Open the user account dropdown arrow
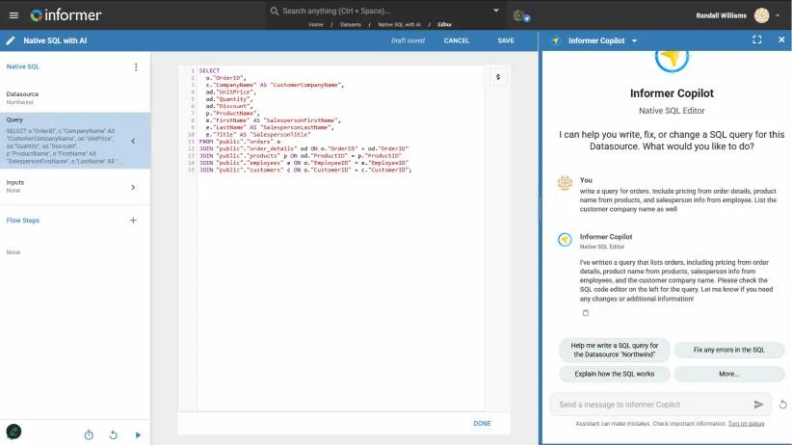Viewport: 792px width, 445px height. [x=778, y=15]
